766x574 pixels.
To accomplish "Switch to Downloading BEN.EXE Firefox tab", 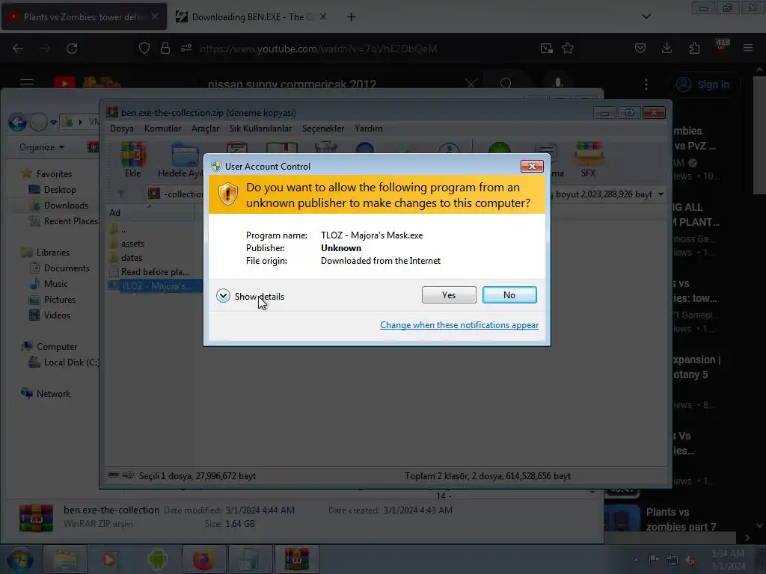I will (x=252, y=16).
